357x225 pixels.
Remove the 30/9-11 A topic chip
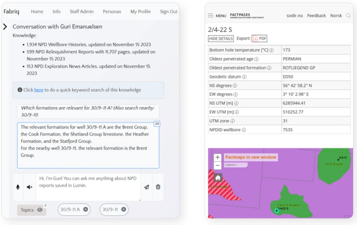click(85, 210)
